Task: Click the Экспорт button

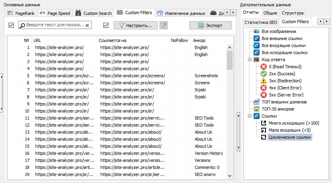Action: 210,25
